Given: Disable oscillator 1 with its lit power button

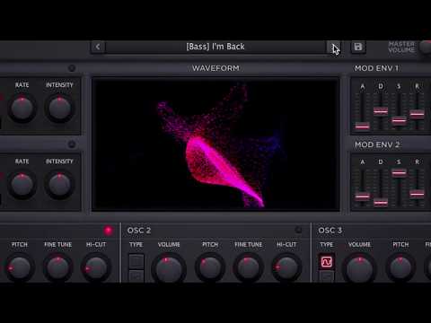Looking at the screenshot, I should 109,231.
